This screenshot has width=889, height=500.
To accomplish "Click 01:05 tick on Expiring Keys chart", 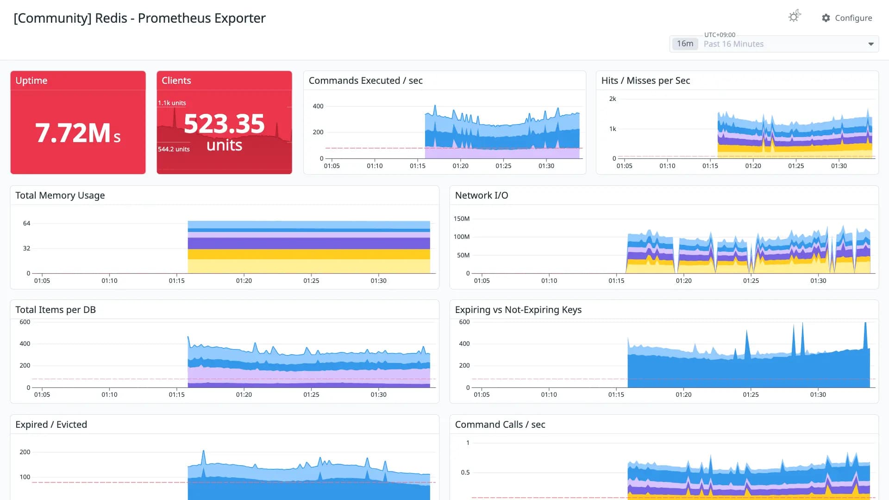I will point(482,394).
